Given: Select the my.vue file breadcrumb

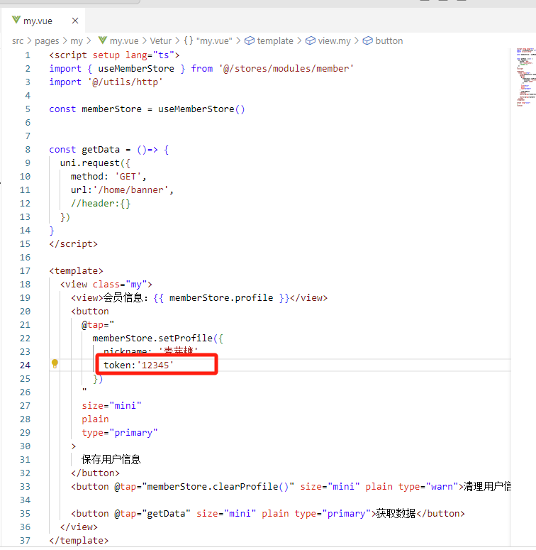Looking at the screenshot, I should (x=124, y=41).
